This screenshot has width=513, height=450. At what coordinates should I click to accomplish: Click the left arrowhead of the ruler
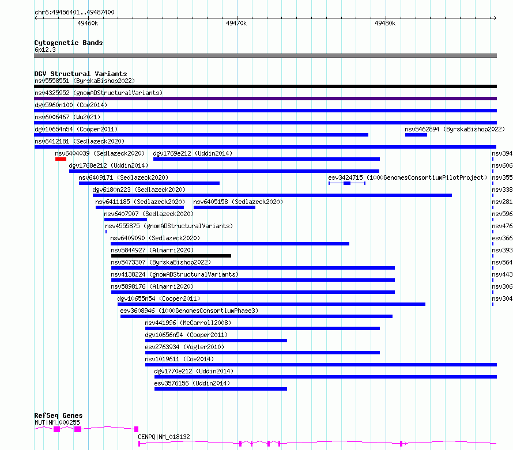coord(36,18)
